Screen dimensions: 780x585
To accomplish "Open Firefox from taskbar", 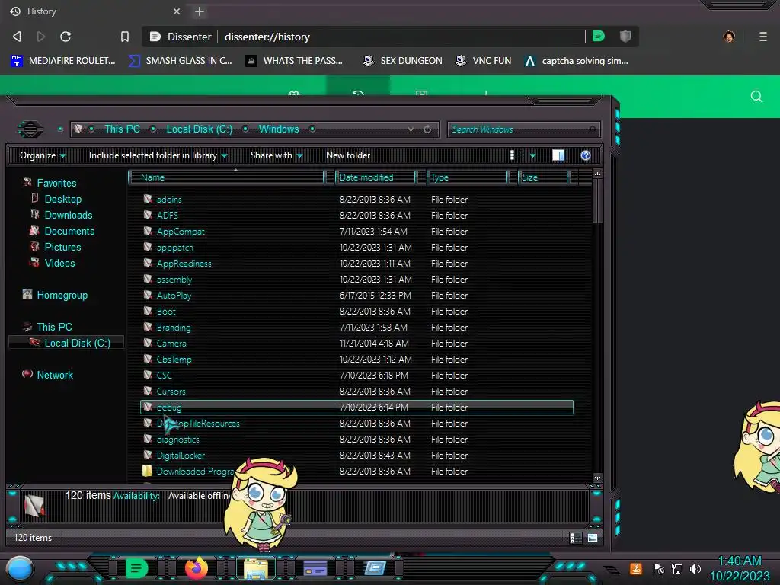I will point(196,567).
